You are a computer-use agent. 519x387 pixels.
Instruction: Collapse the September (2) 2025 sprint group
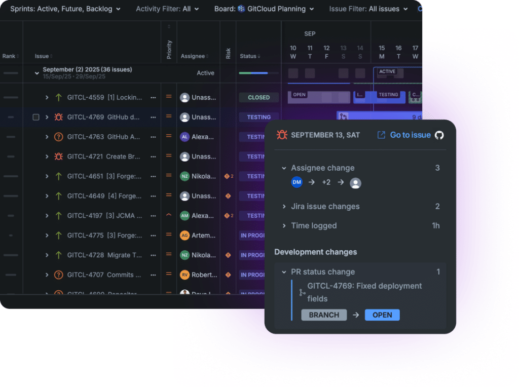(36, 73)
